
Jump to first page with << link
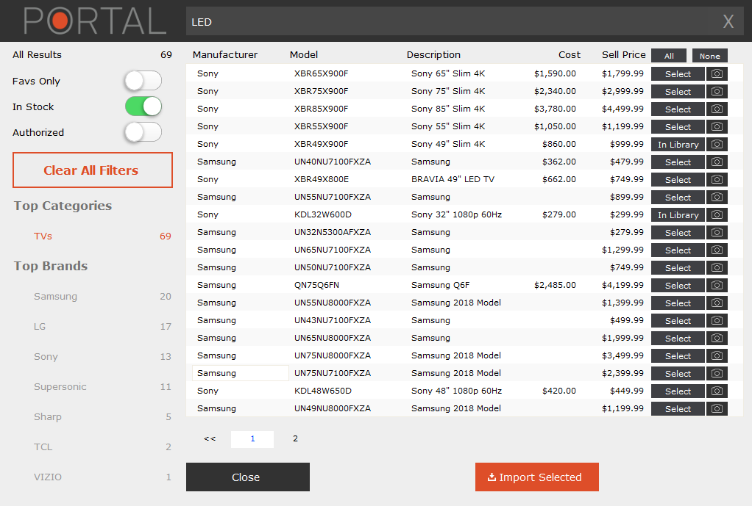pos(210,439)
